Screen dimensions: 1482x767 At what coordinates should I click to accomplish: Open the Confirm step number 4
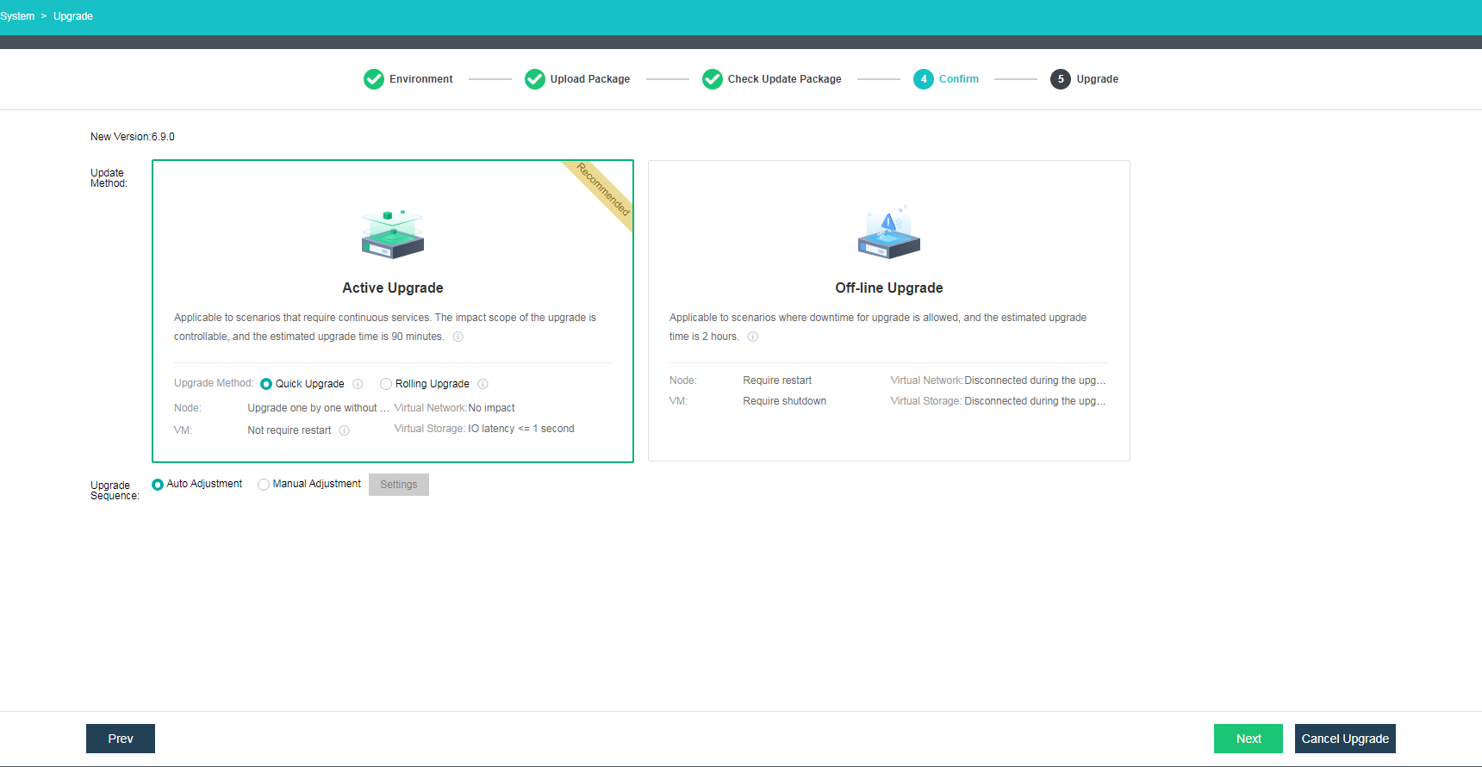(x=924, y=79)
